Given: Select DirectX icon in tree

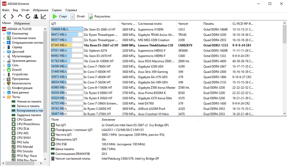Looking at the screenshot, I should (9, 70).
